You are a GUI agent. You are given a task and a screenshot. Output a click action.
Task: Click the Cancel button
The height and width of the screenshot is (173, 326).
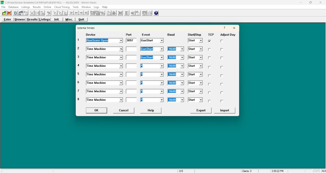[124, 110]
